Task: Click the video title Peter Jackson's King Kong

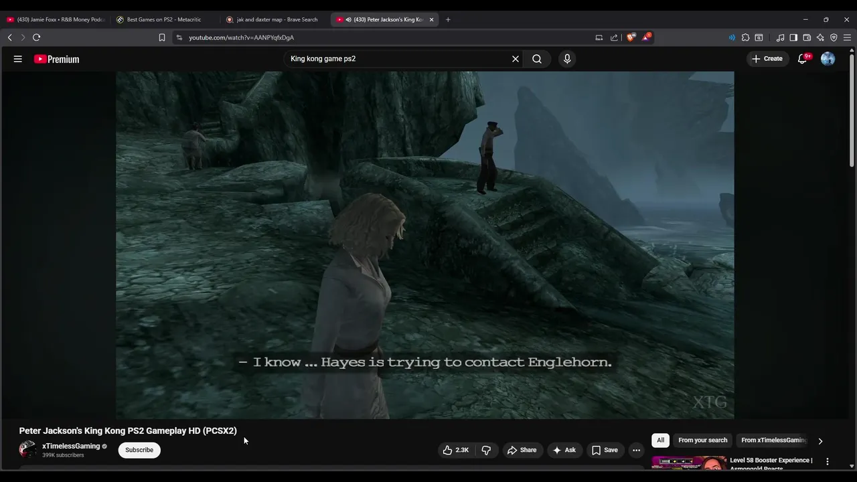Action: pyautogui.click(x=128, y=430)
